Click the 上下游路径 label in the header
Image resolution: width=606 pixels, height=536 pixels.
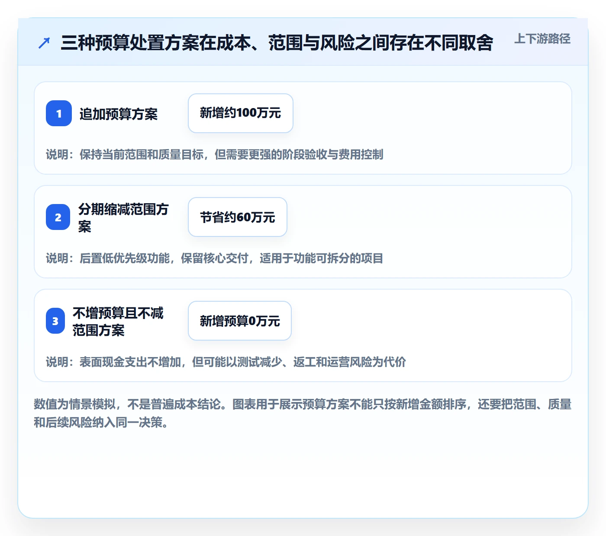coord(542,39)
